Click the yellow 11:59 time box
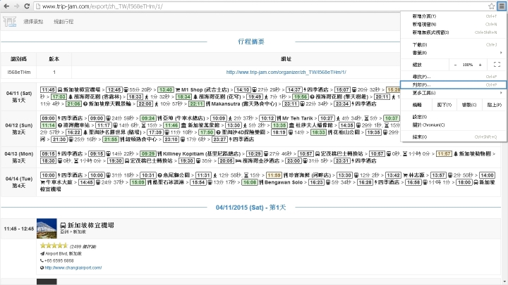 pyautogui.click(x=274, y=175)
